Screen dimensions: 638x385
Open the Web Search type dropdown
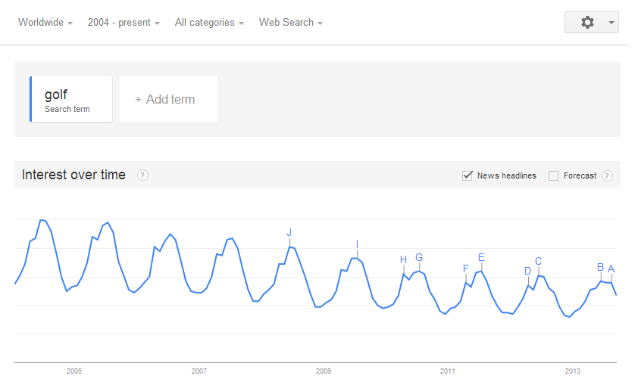291,23
